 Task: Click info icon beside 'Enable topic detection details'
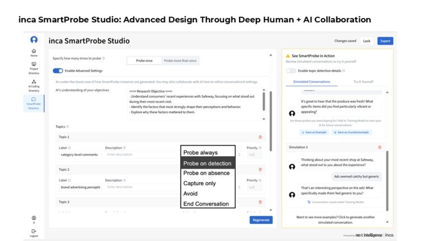click(344, 71)
